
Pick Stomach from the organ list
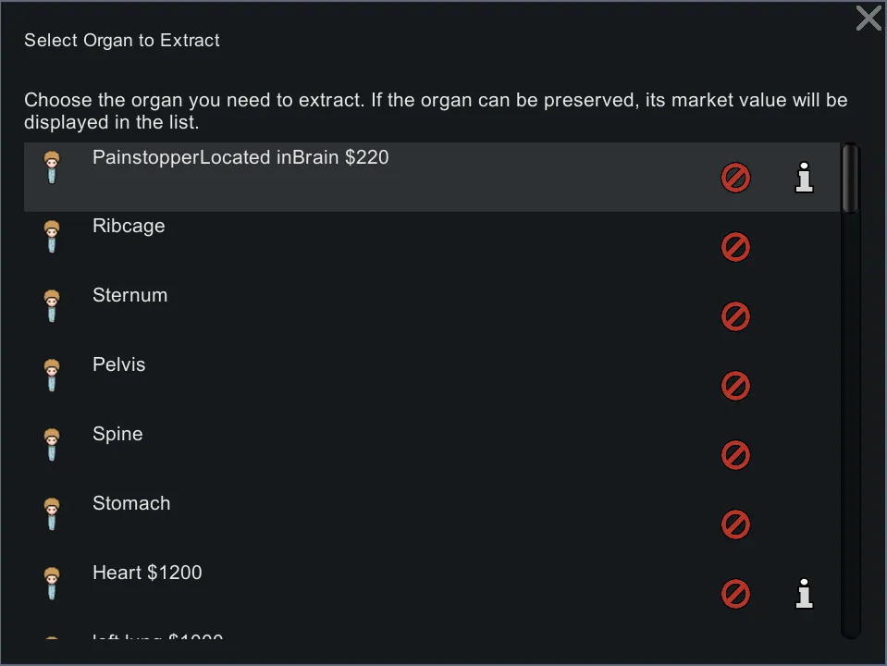(x=131, y=504)
